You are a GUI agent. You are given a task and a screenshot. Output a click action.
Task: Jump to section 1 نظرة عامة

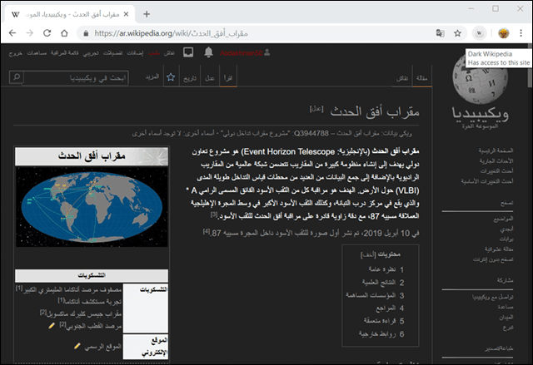tap(386, 269)
